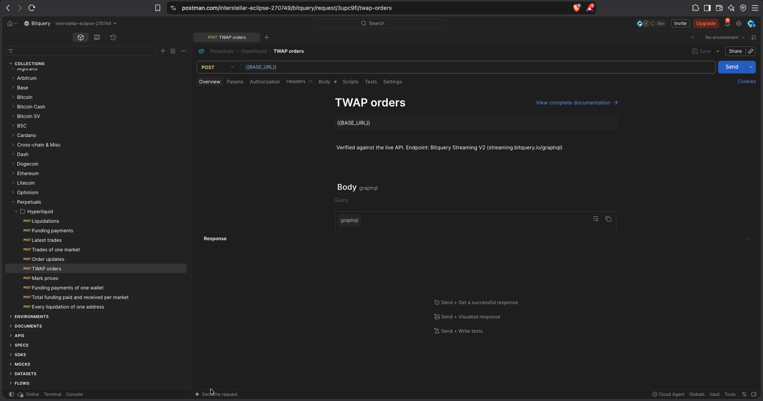
Task: Open the POST method dropdown
Action: pos(218,67)
